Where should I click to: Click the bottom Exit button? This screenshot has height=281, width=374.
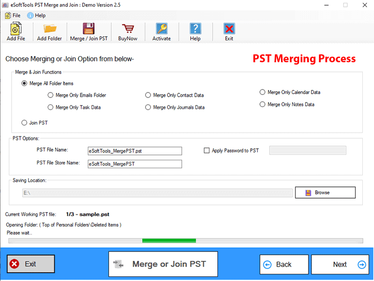[31, 264]
